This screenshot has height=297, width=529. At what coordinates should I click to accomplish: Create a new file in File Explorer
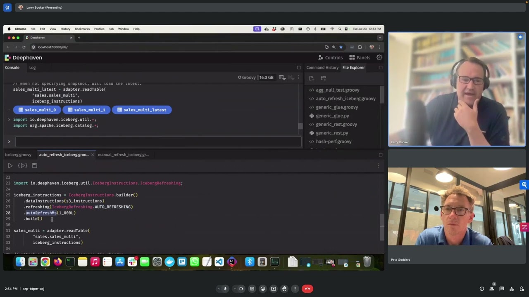tap(312, 78)
